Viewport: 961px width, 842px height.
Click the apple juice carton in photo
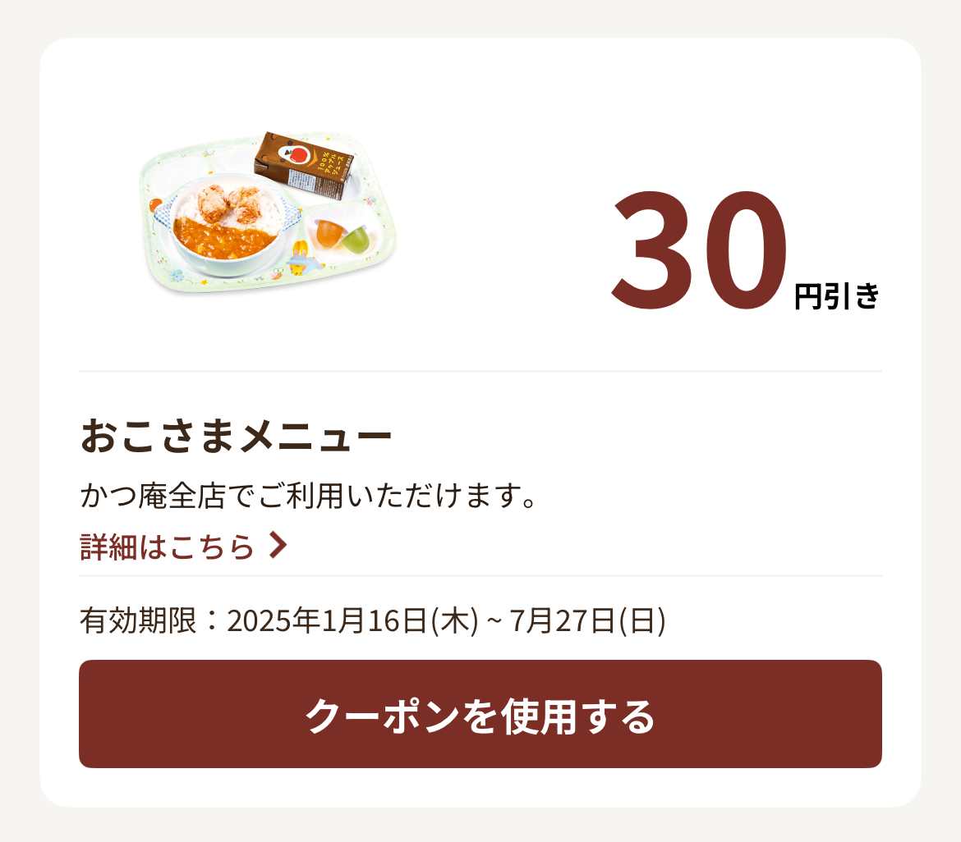(x=303, y=165)
